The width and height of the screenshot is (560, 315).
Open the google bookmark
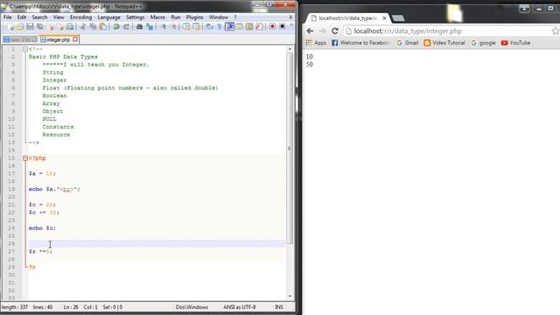[483, 43]
